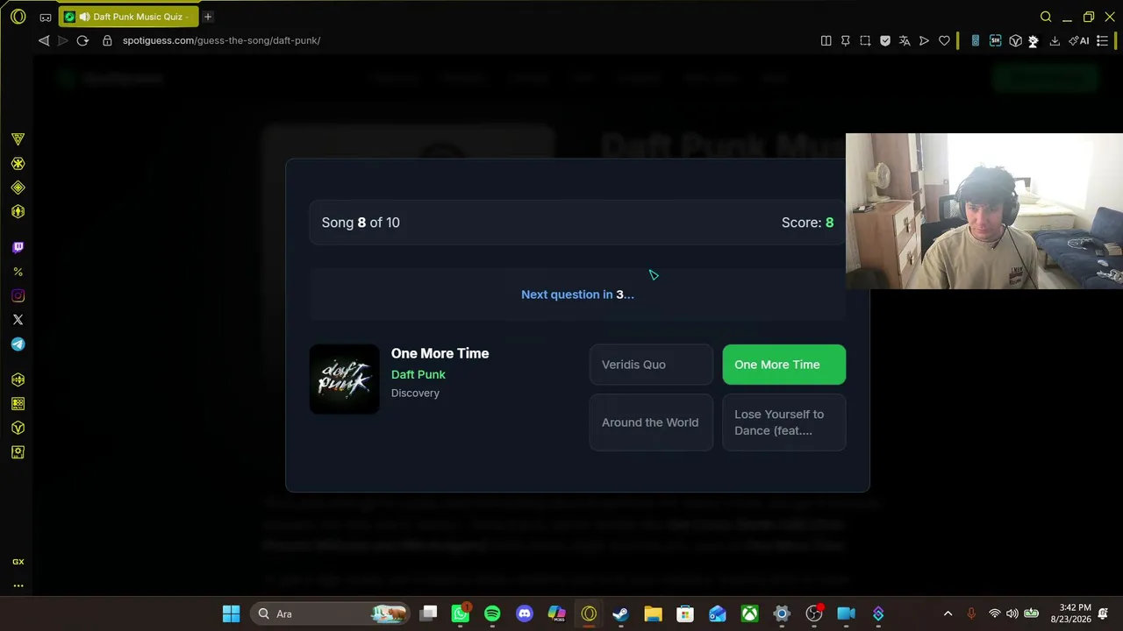This screenshot has height=631, width=1123.
Task: Choose the Around the World answer
Action: [651, 422]
